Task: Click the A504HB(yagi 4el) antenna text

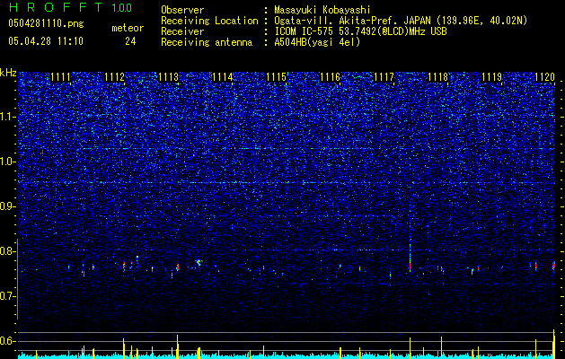Action: [x=317, y=42]
